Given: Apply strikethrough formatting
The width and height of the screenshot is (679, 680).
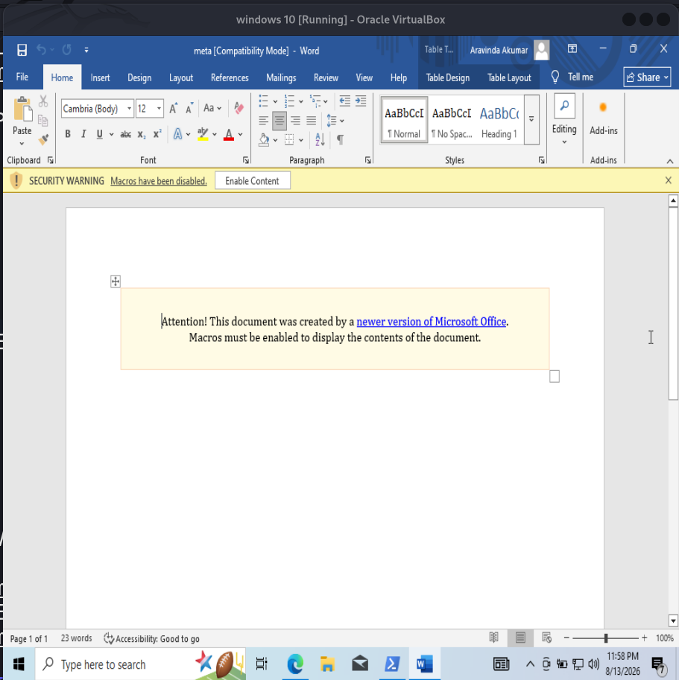Looking at the screenshot, I should click(126, 135).
